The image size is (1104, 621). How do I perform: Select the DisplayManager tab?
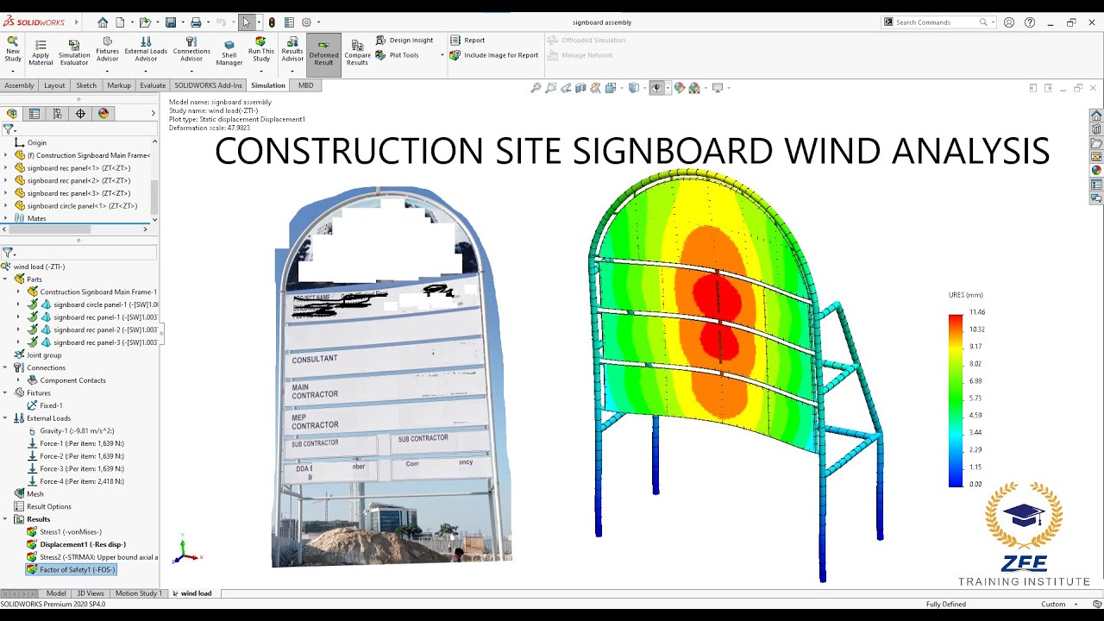(103, 114)
